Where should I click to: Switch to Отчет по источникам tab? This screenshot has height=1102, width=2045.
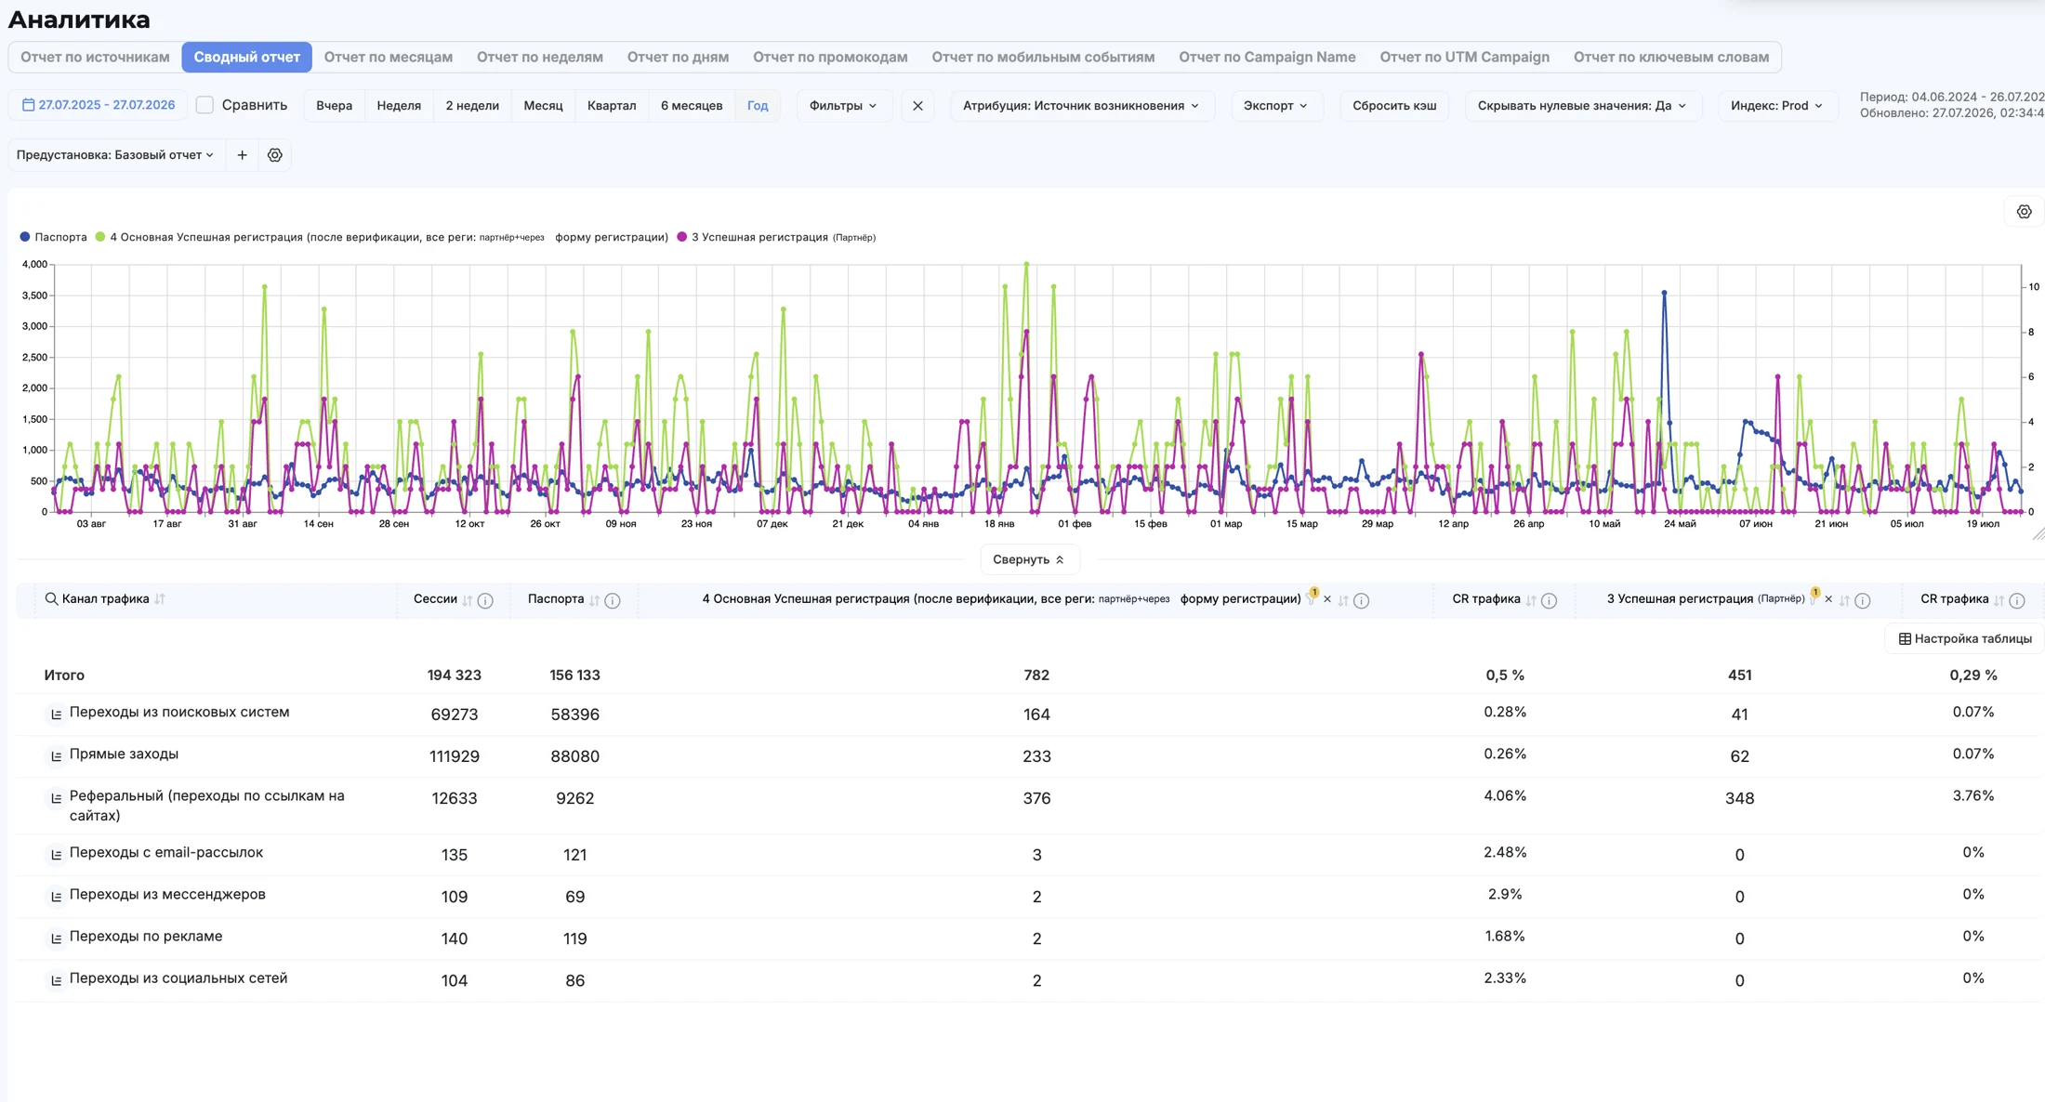(95, 57)
